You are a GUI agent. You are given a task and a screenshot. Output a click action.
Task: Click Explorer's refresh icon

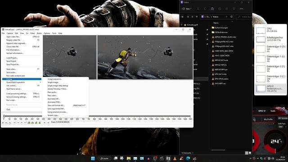click(231, 17)
